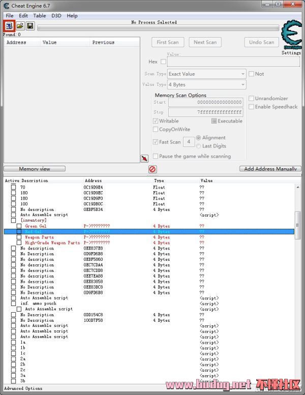Image resolution: width=305 pixels, height=395 pixels.
Task: Click the Value column header in results
Action: [50, 42]
